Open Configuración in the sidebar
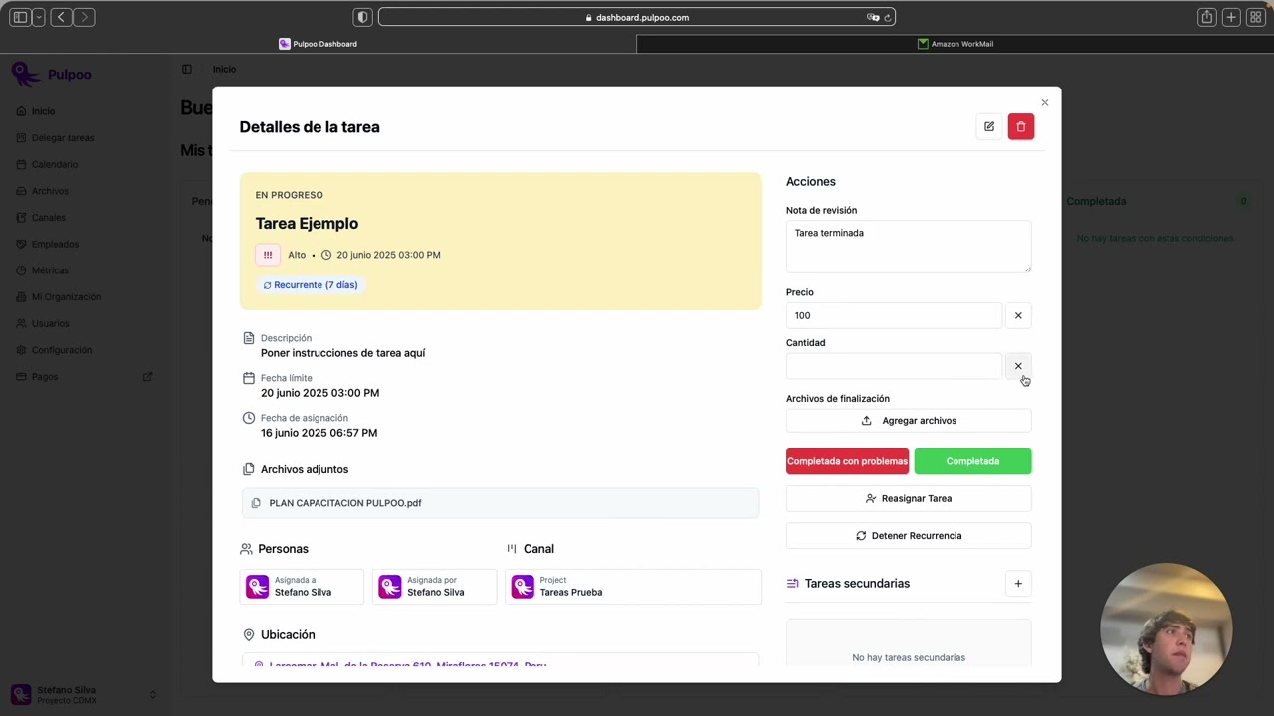Image resolution: width=1274 pixels, height=716 pixels. pos(61,350)
